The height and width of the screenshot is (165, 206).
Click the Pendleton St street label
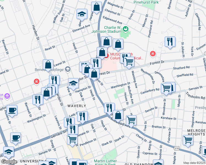point(88,142)
